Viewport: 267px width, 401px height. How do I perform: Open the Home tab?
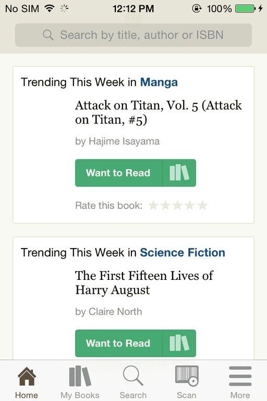pos(27,382)
